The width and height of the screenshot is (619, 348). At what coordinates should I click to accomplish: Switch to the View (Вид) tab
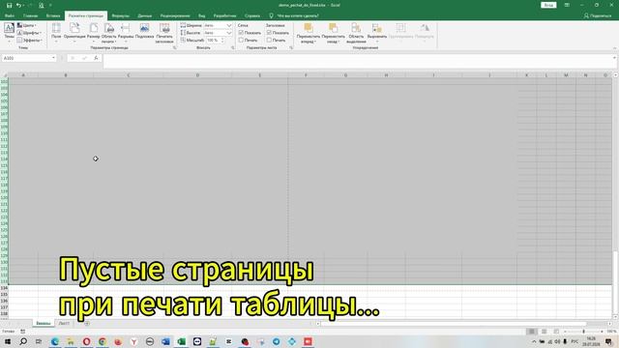pos(202,15)
